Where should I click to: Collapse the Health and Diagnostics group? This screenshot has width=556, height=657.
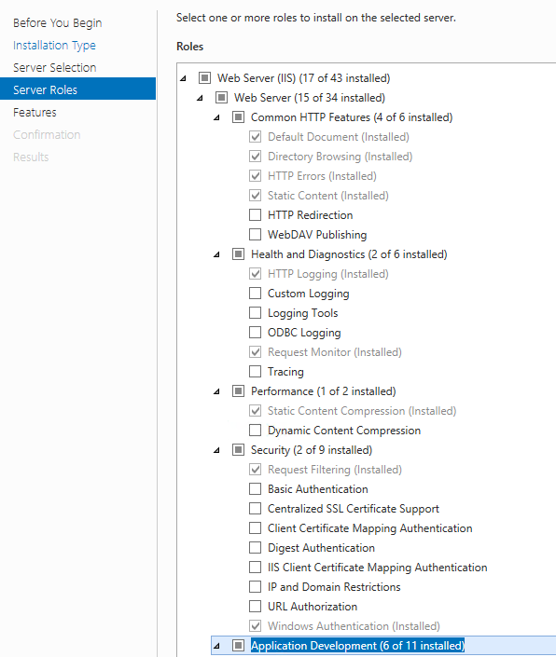pos(216,254)
